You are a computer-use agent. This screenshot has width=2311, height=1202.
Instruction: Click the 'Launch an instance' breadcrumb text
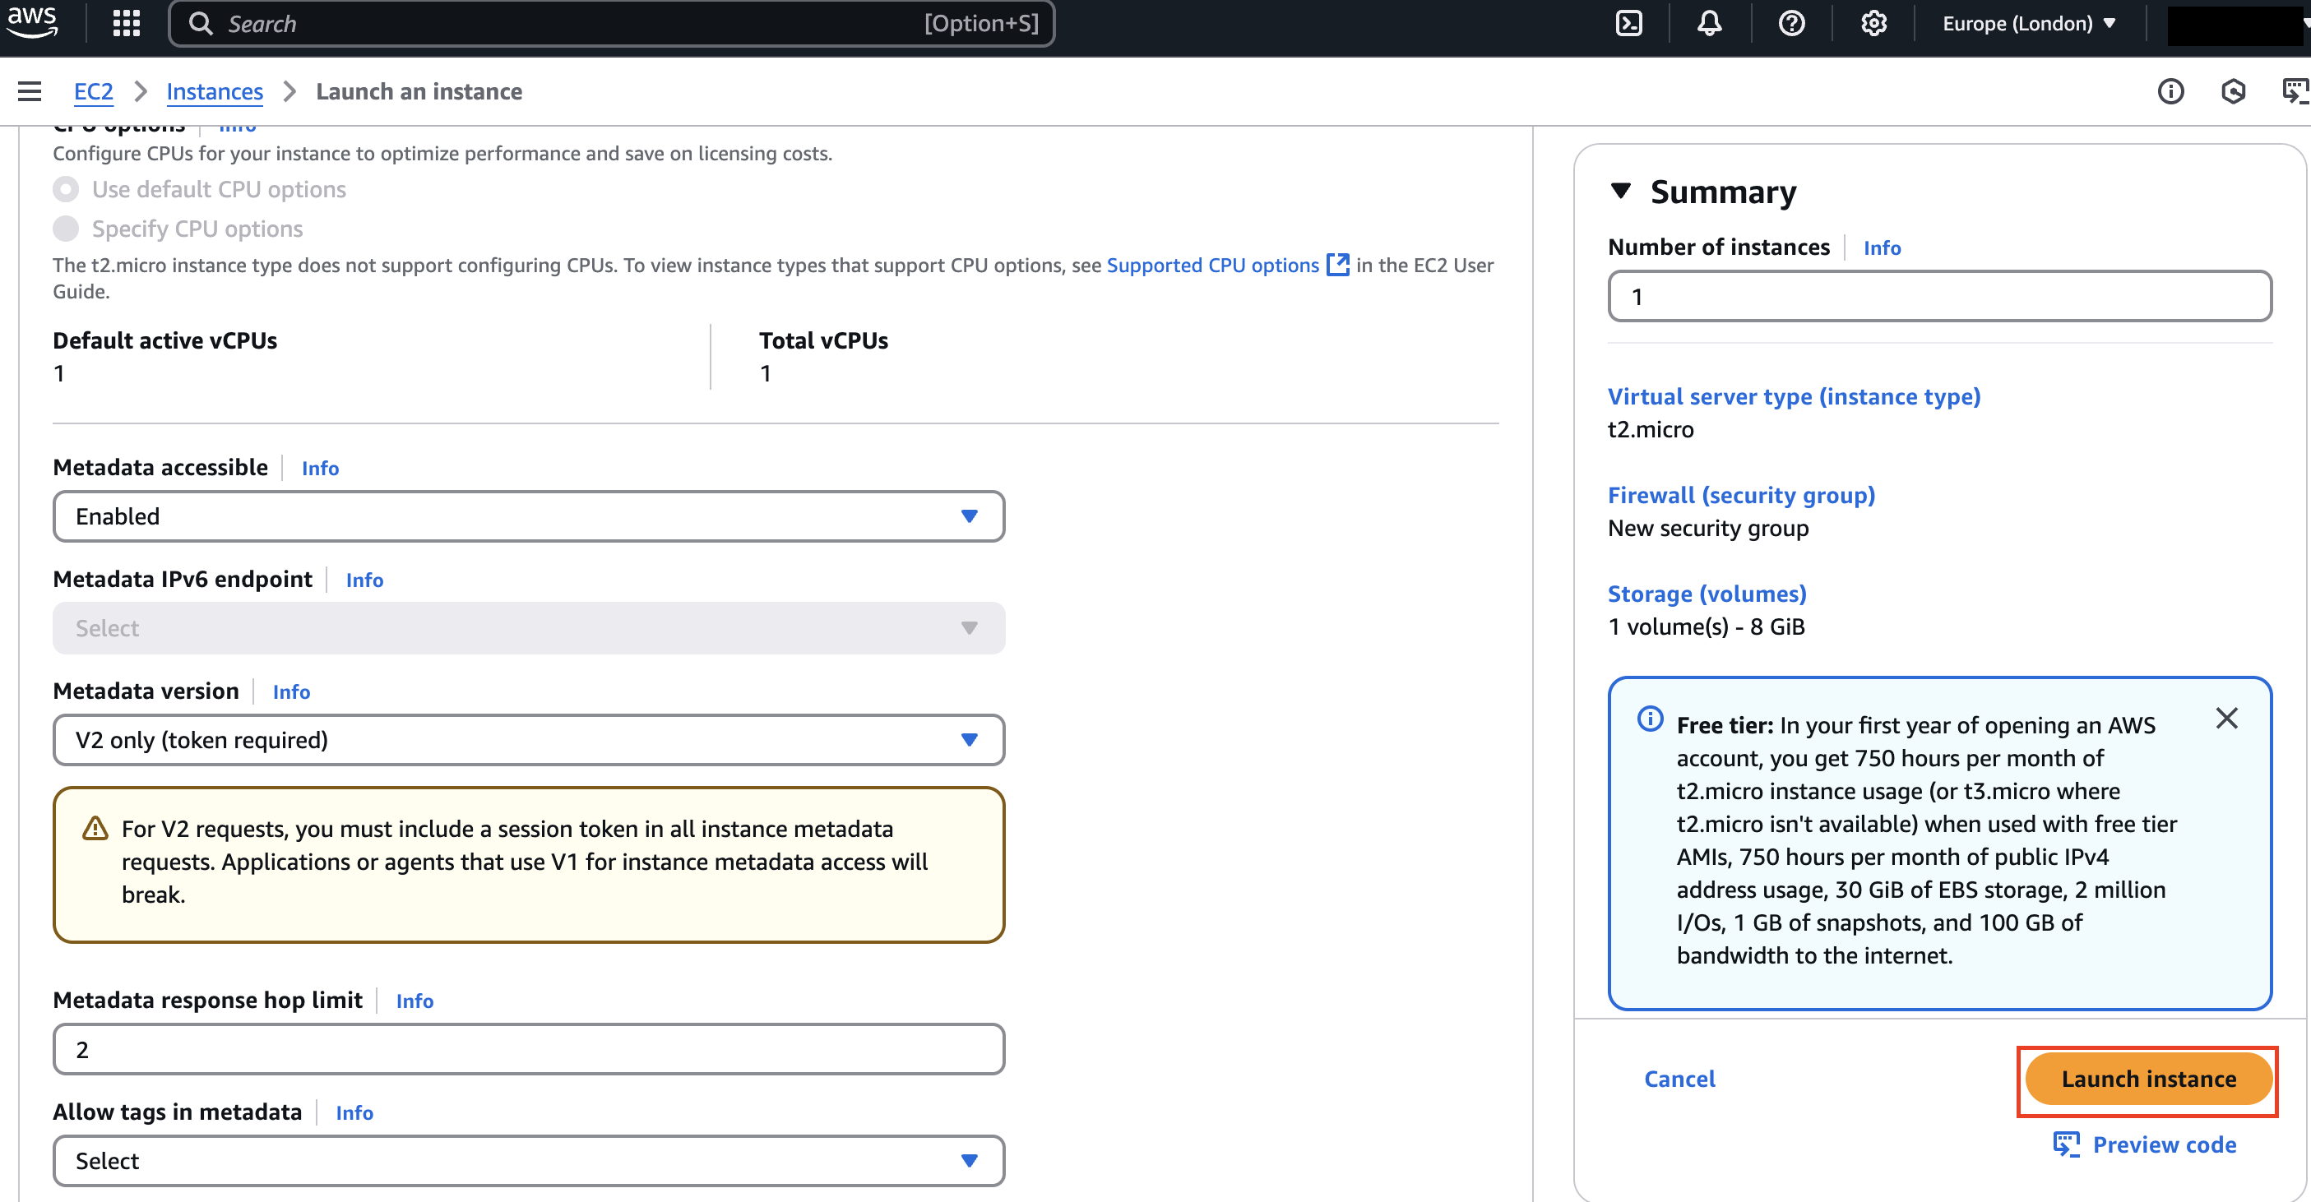(419, 91)
